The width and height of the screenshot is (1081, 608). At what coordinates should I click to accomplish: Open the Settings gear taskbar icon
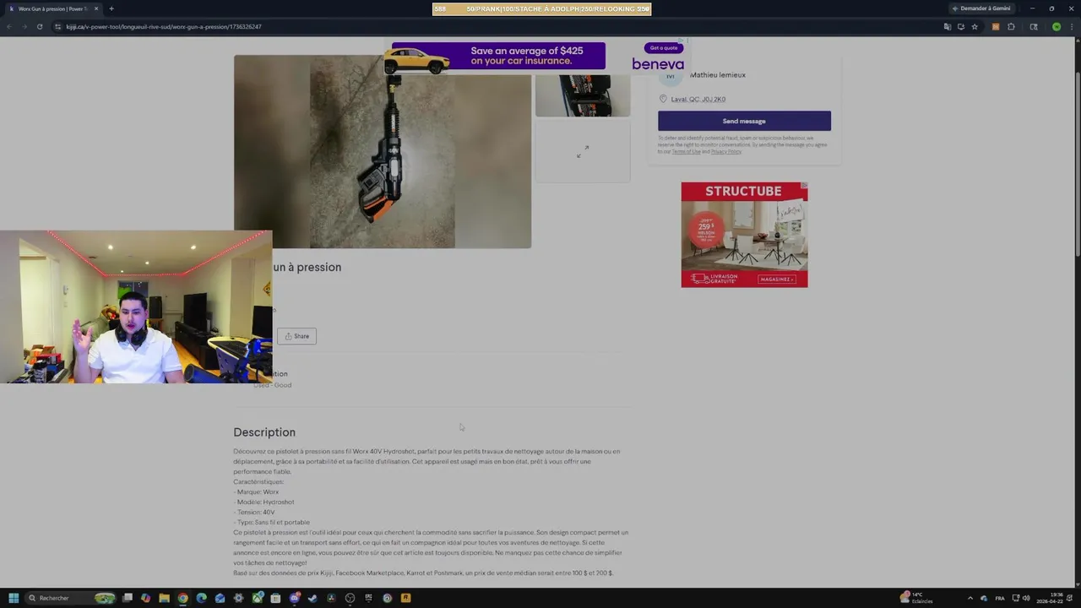pos(238,598)
